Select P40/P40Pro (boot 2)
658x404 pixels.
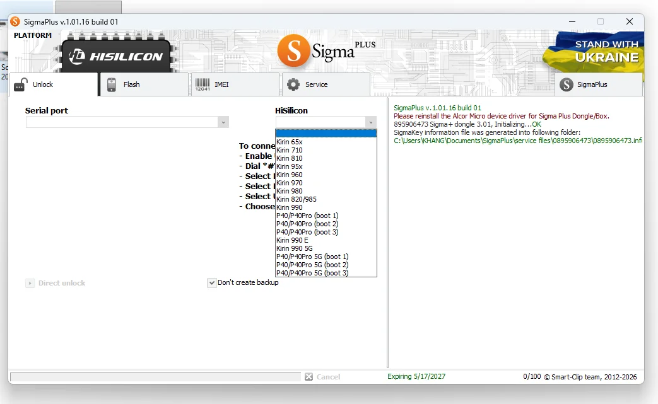click(326, 224)
